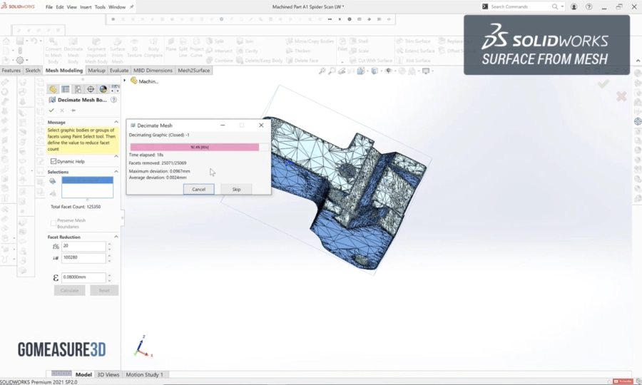Open the PropertyManager tab icon
The image size is (642, 385).
[66, 89]
